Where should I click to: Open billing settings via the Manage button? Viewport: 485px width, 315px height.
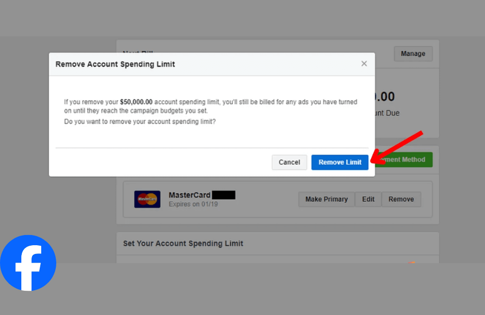pyautogui.click(x=413, y=53)
